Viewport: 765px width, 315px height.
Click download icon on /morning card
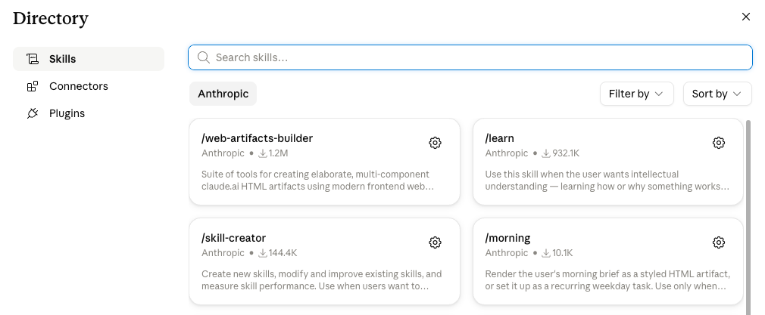(546, 253)
